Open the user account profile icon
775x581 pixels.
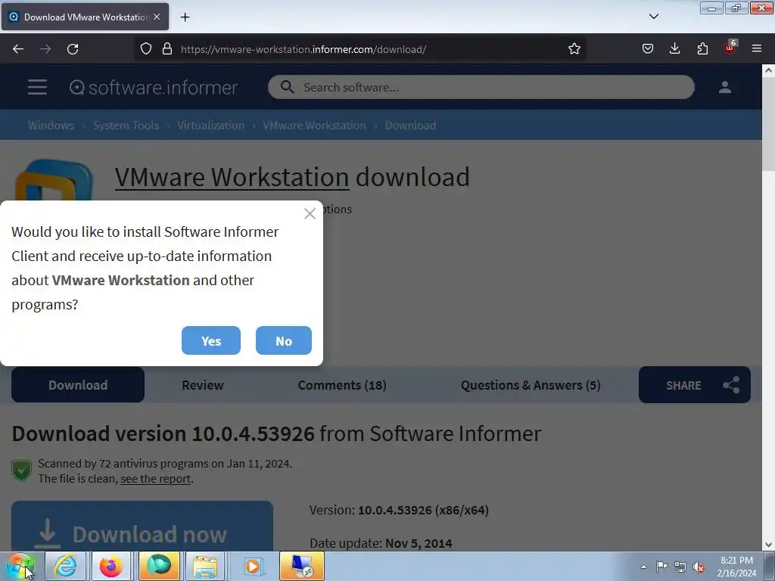click(724, 88)
